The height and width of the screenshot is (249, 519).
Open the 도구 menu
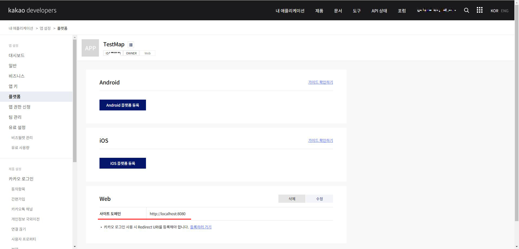click(x=357, y=11)
